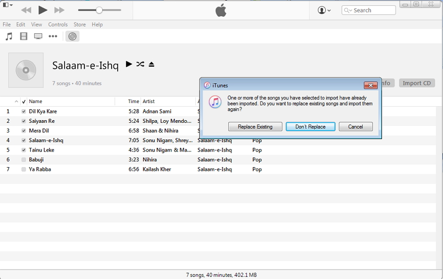Enable the Babuji song checkbox
This screenshot has height=279, width=443.
click(x=23, y=160)
